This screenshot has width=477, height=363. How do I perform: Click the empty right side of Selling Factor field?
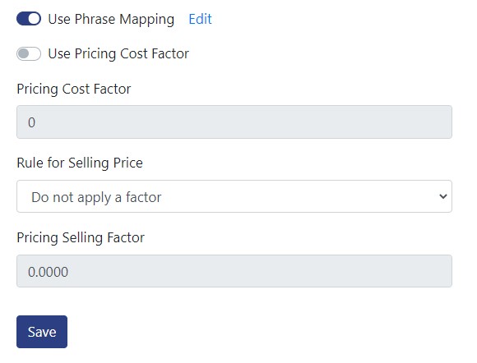pos(335,271)
